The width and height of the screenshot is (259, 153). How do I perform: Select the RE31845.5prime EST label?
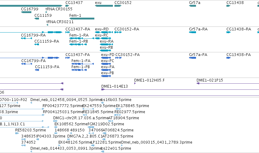[x=98, y=112]
